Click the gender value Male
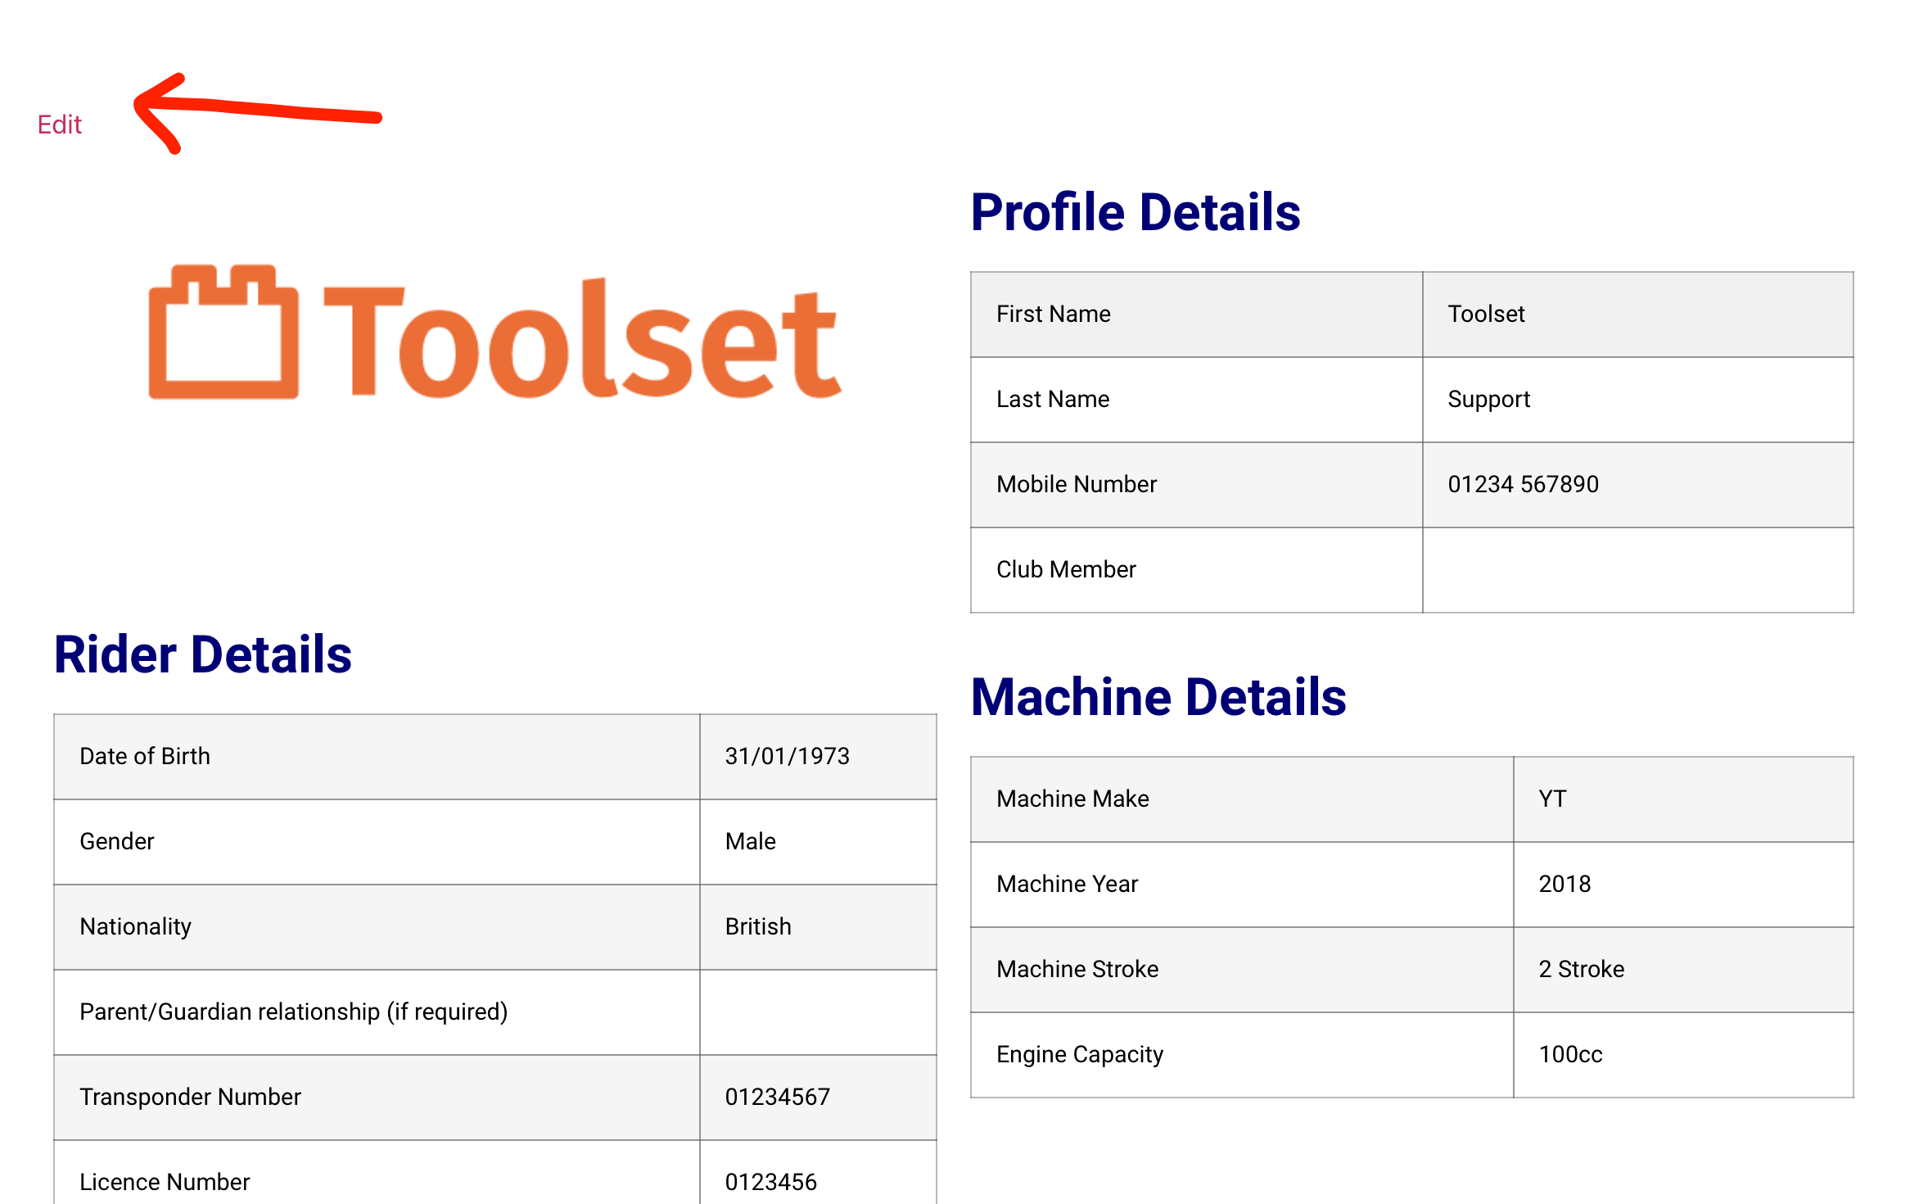The image size is (1919, 1204). (x=750, y=841)
